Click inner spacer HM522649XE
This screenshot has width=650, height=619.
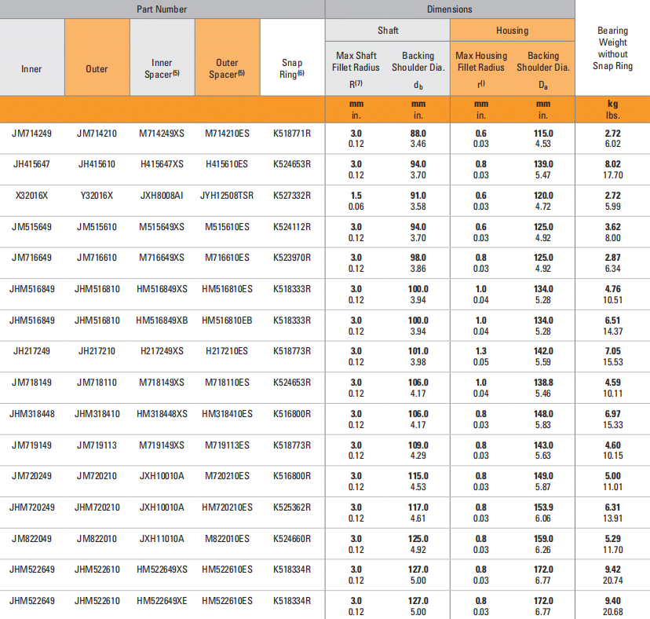click(162, 601)
